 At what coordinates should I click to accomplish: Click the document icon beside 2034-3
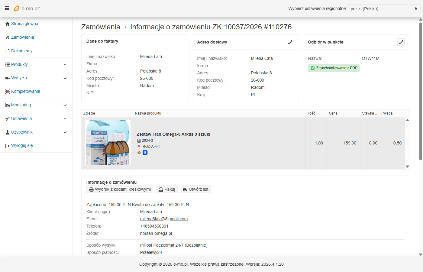click(139, 141)
